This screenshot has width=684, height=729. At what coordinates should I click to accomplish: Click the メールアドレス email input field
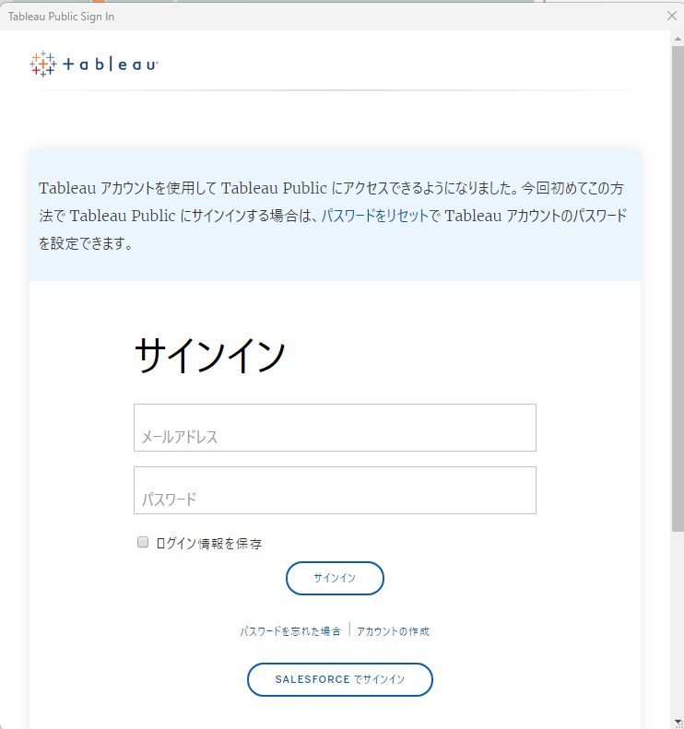(x=335, y=428)
